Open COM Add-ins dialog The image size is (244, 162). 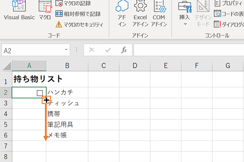[x=159, y=12]
